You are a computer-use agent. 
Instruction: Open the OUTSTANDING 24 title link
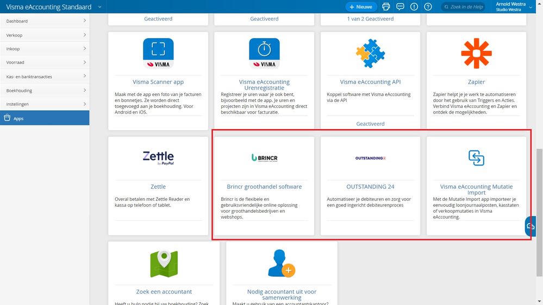tap(370, 187)
